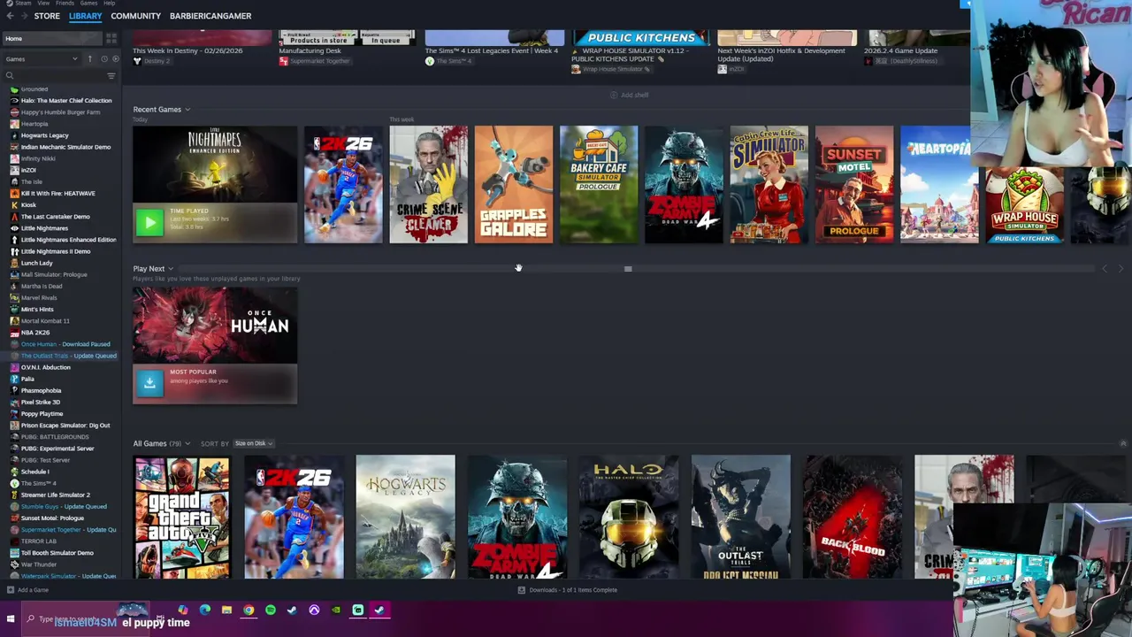Open the collections grid view icon
This screenshot has height=637, width=1132.
pos(111,38)
